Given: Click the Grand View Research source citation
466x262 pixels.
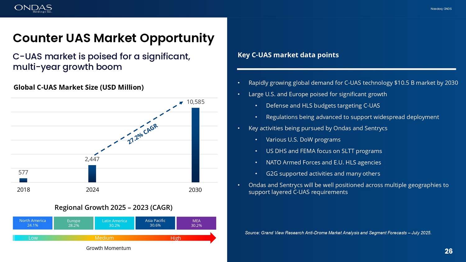Looking at the screenshot, I should click(338, 233).
